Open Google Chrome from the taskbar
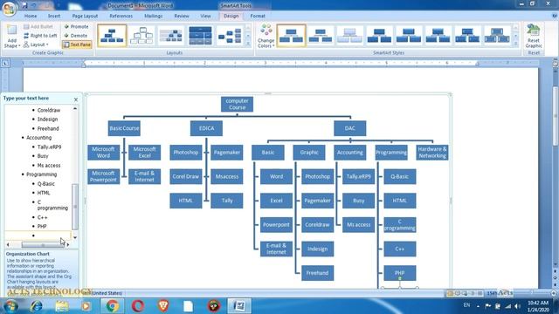The image size is (559, 314). coord(113,306)
